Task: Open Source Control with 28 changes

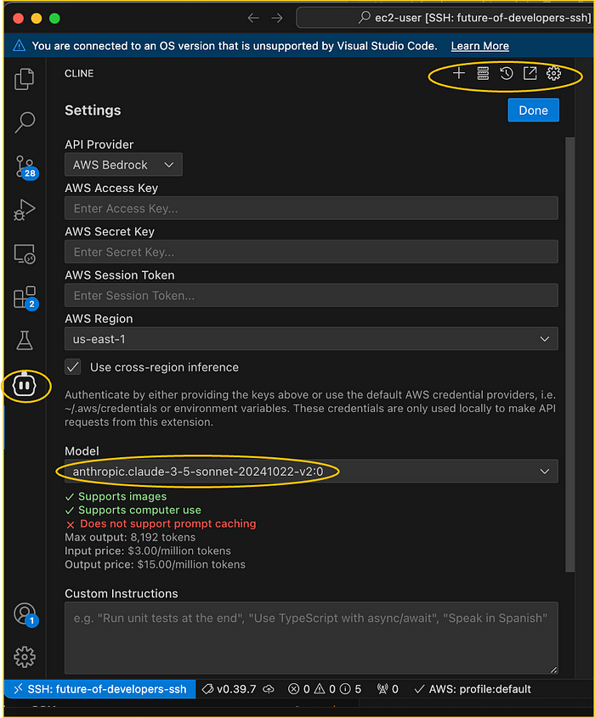Action: point(25,166)
